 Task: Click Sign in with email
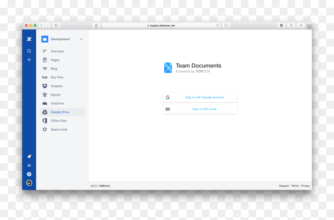pos(200,109)
